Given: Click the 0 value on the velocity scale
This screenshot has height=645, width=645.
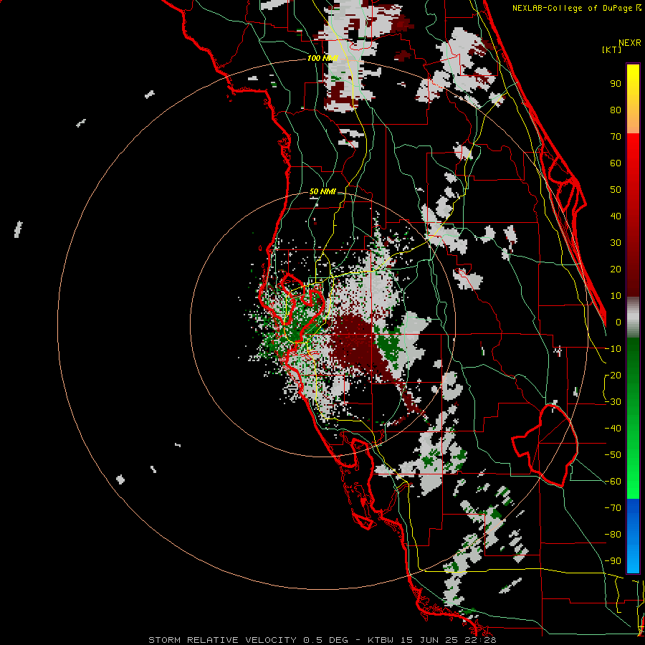Looking at the screenshot, I should (618, 322).
